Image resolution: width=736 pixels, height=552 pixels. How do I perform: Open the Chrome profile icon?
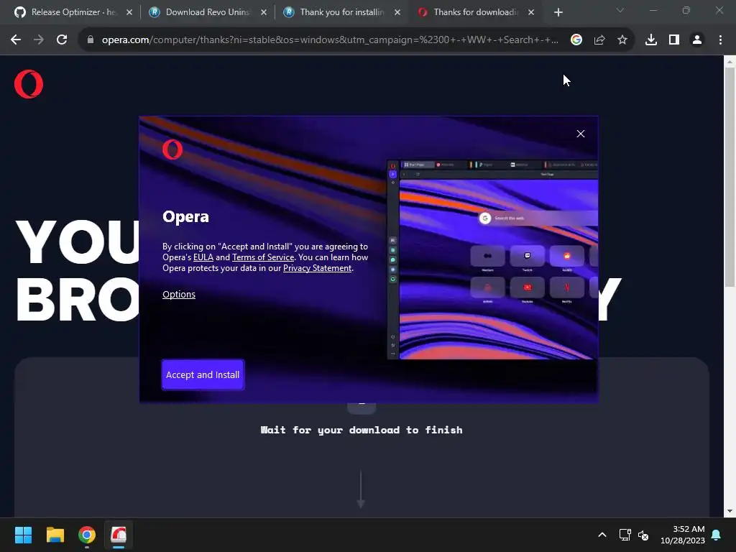point(697,40)
